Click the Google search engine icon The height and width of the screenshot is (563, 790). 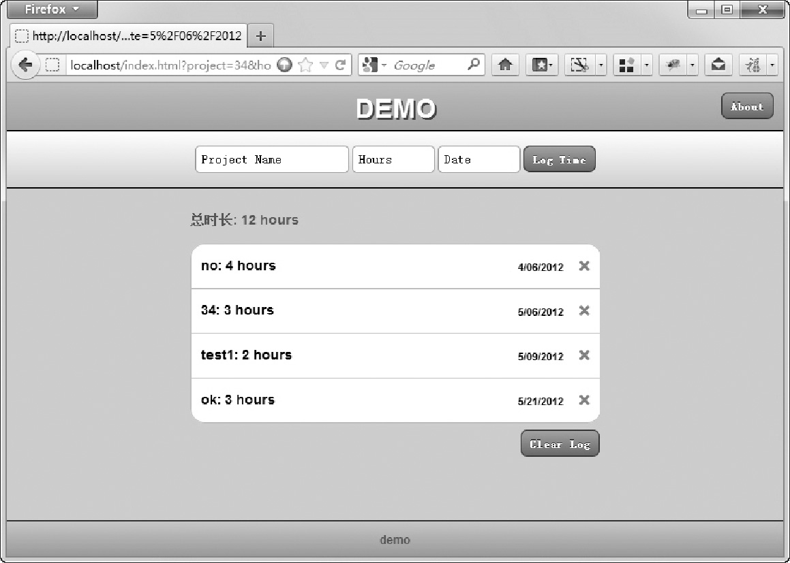tap(369, 65)
